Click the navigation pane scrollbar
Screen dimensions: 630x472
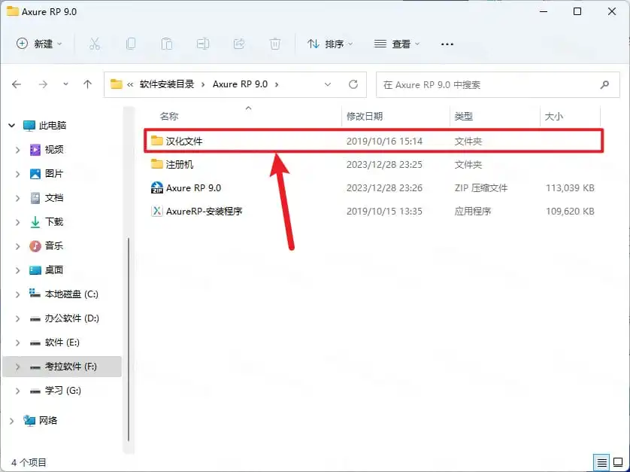click(x=129, y=339)
